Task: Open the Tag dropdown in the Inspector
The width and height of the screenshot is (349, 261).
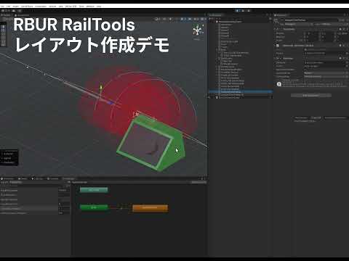Action: click(299, 24)
